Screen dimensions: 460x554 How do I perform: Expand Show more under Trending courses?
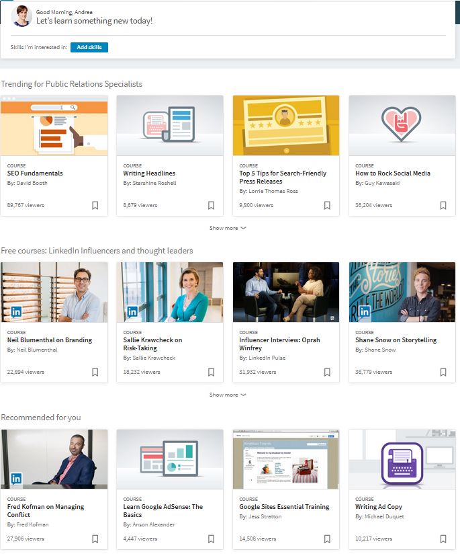228,228
